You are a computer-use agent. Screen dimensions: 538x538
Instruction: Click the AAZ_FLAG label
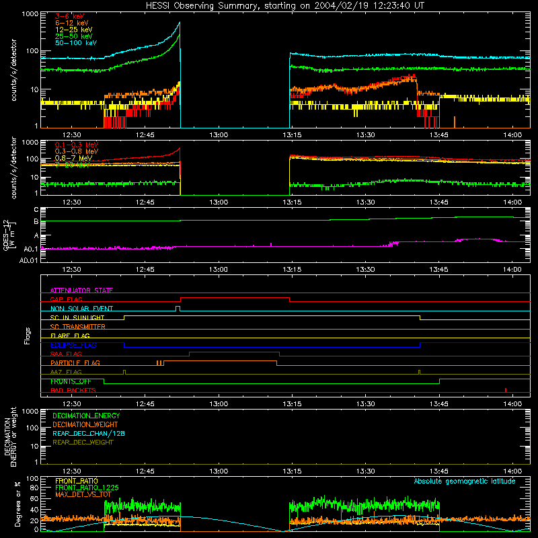coord(66,372)
